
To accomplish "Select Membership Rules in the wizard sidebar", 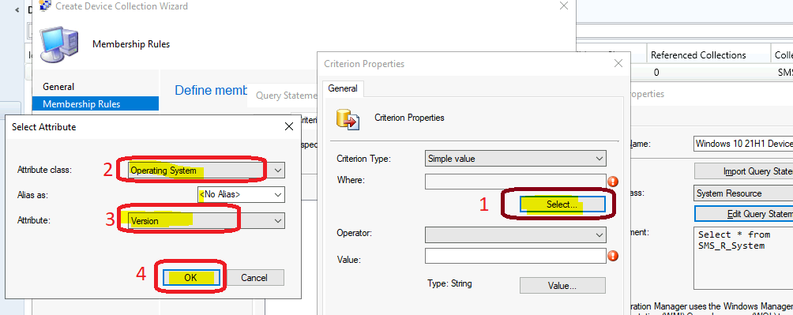I will [x=95, y=104].
